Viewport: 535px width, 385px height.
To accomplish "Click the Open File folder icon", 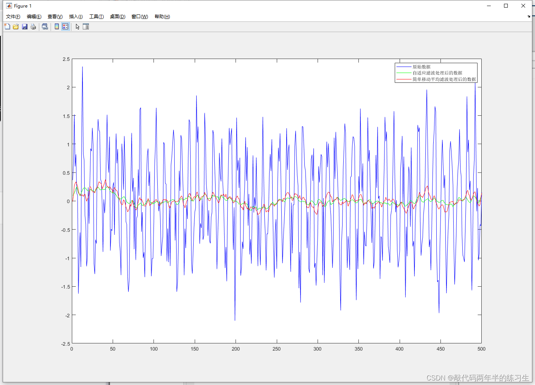I will coord(16,26).
